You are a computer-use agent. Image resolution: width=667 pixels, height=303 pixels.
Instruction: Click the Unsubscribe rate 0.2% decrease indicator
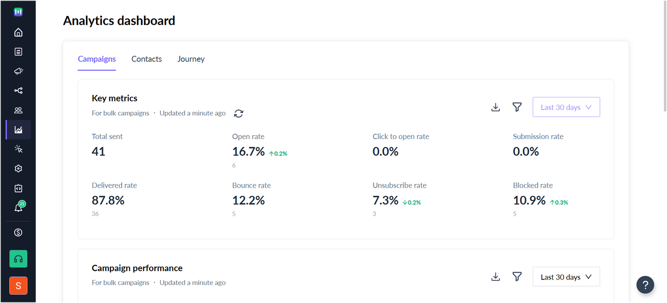(411, 203)
